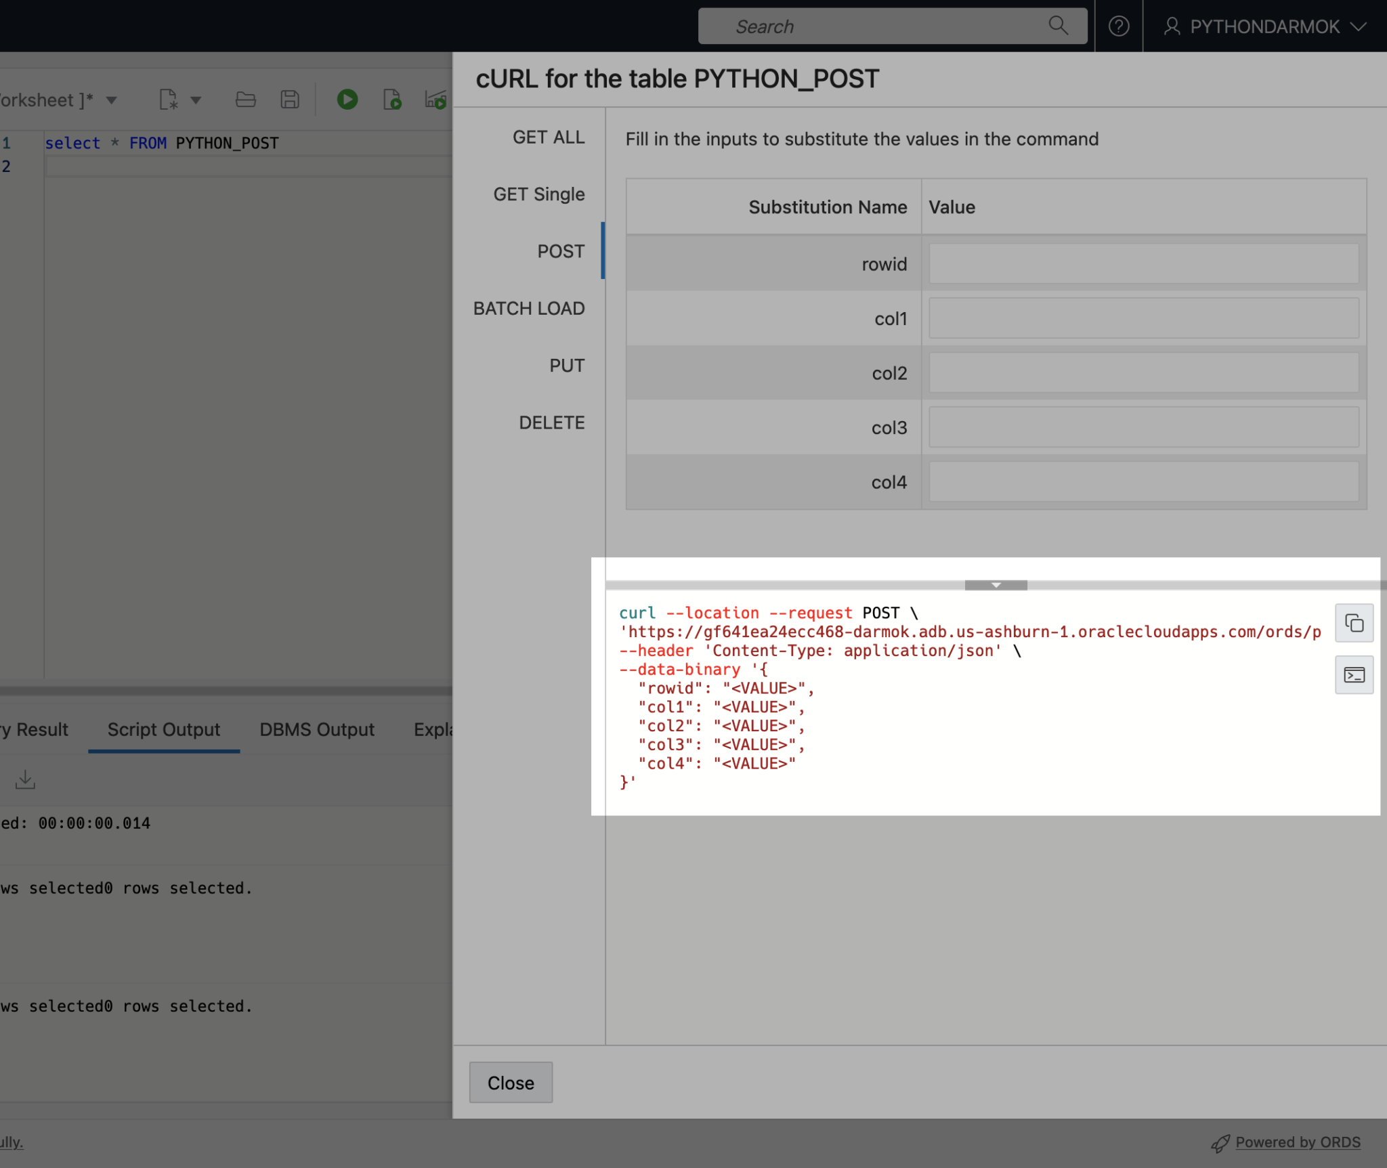Copy the cURL command using the copy icon
The image size is (1387, 1168).
(1353, 622)
